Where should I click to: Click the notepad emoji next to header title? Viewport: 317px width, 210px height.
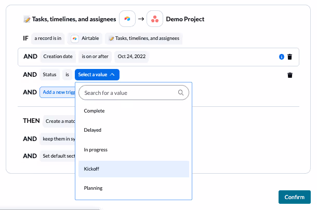point(27,19)
